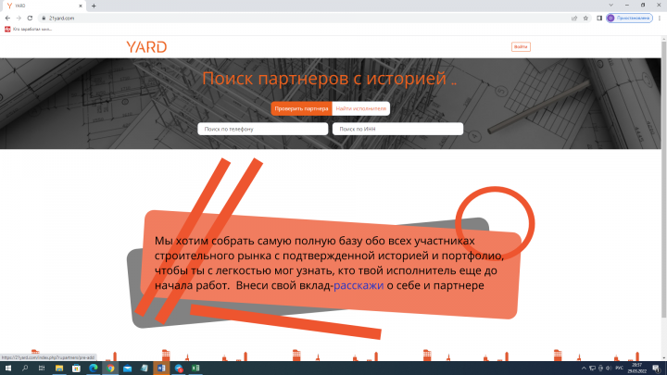This screenshot has height=375, width=667.
Task: Close the YARD browser tab
Action: pos(81,6)
